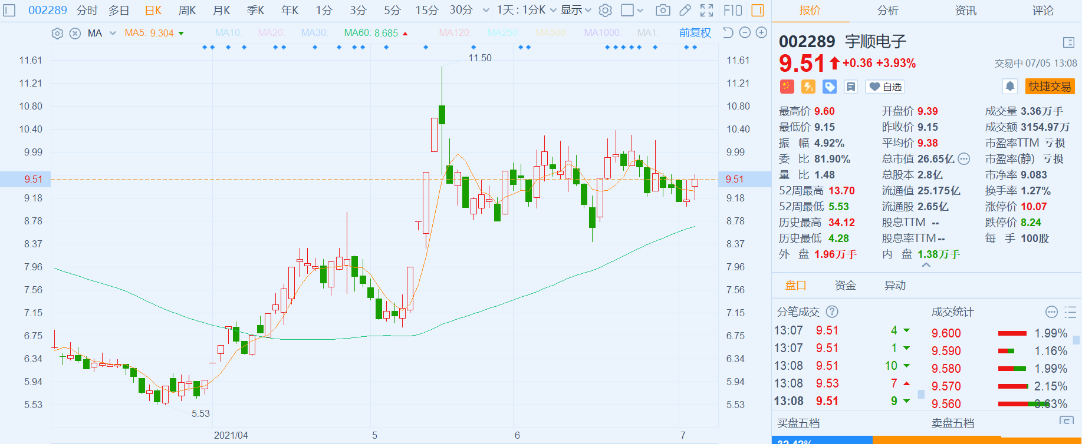Zoom out chart with minus icon

[x=745, y=33]
